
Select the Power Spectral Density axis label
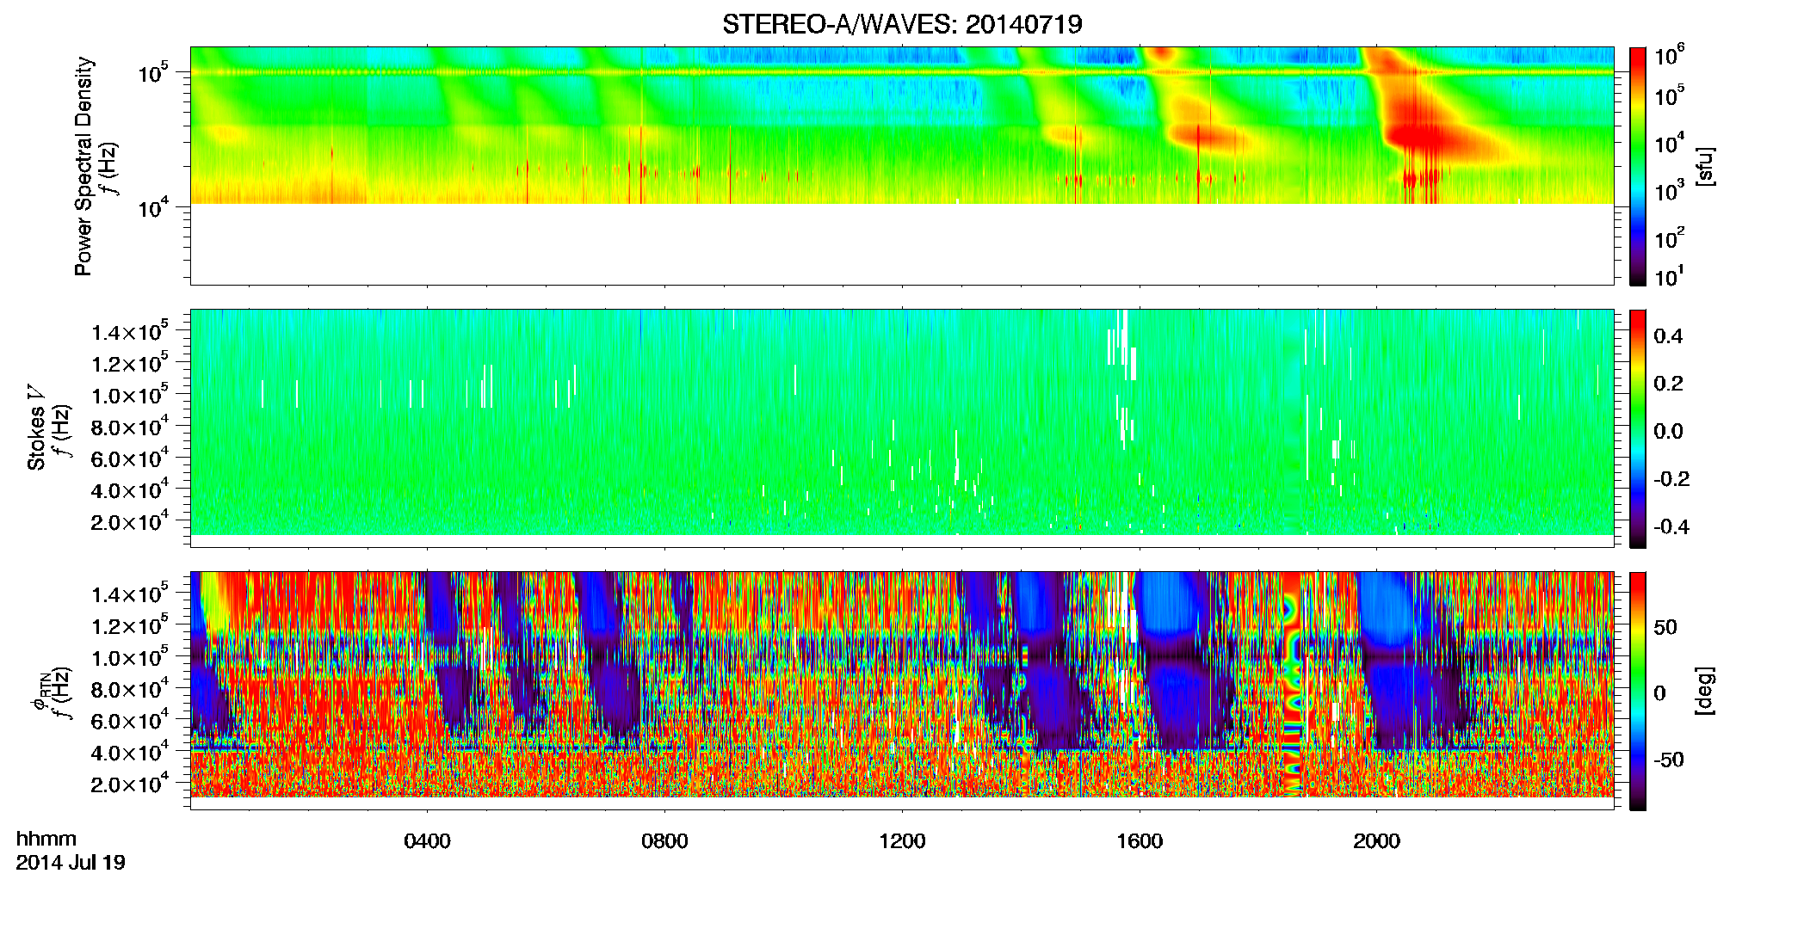(x=83, y=166)
